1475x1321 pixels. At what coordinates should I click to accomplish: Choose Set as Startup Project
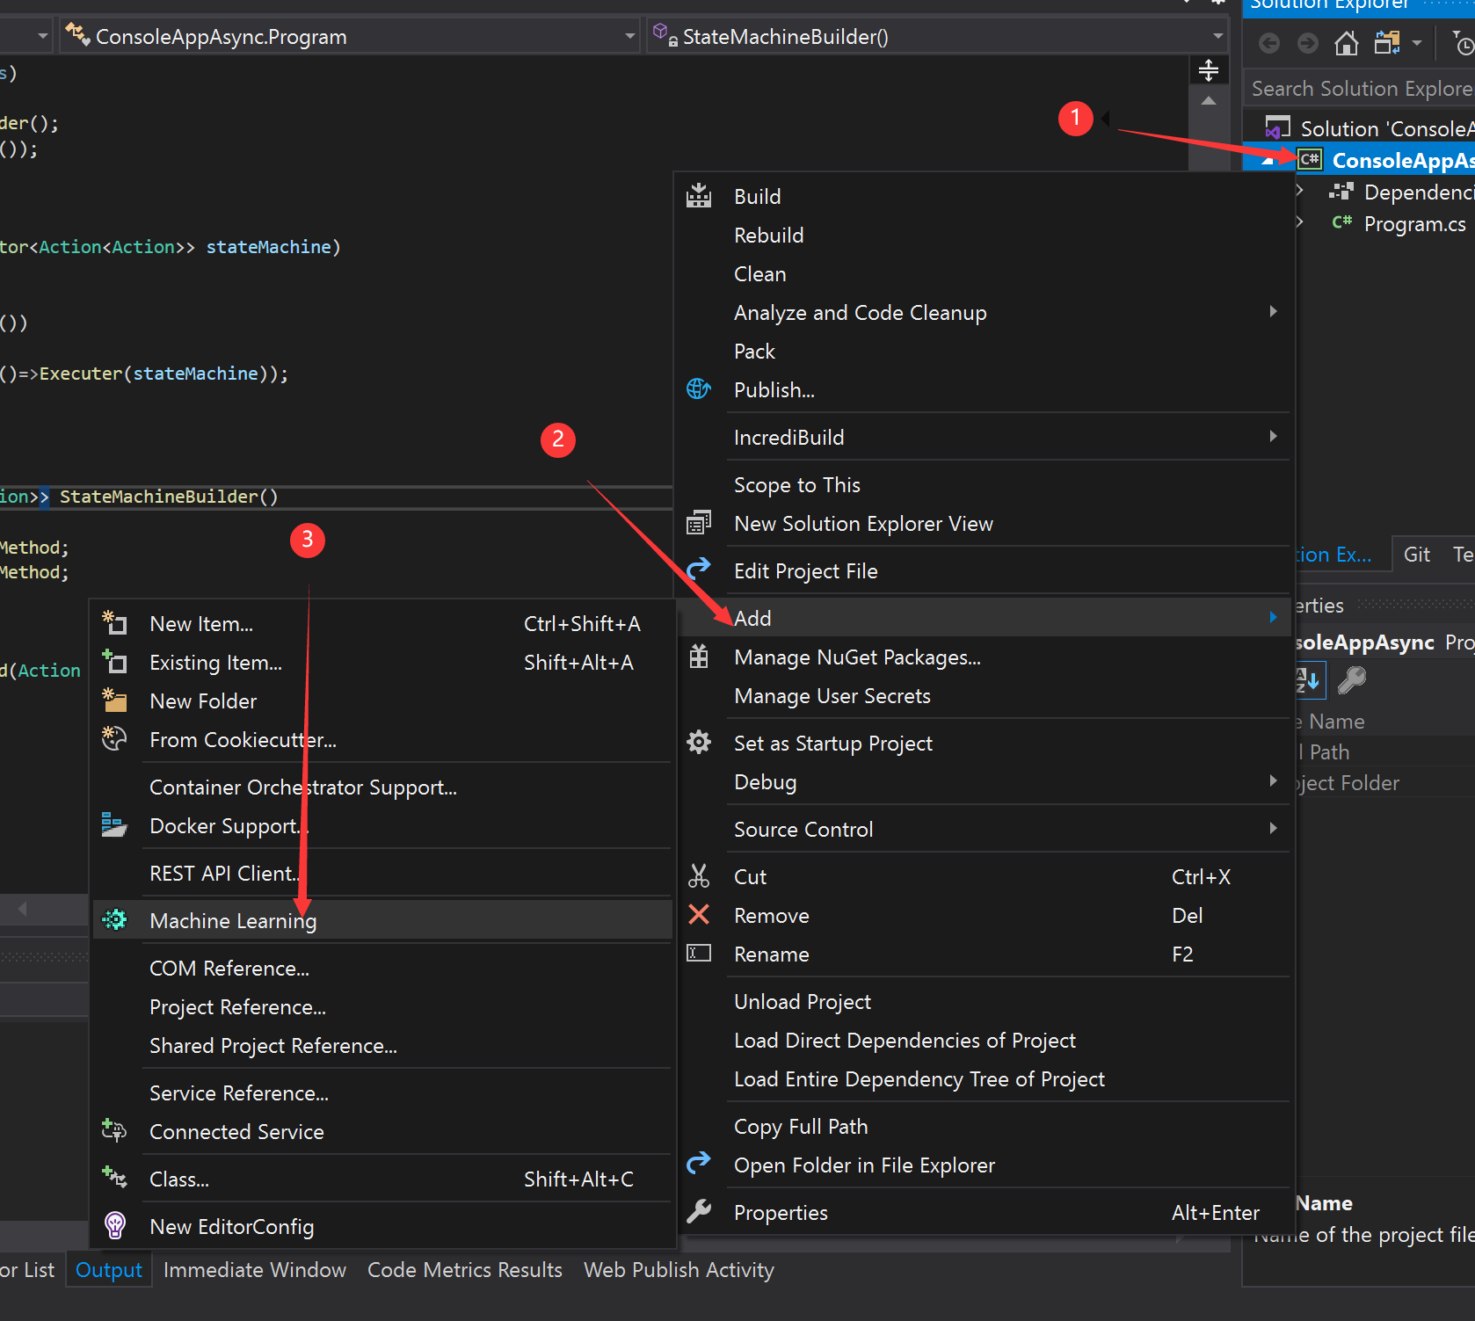[832, 744]
